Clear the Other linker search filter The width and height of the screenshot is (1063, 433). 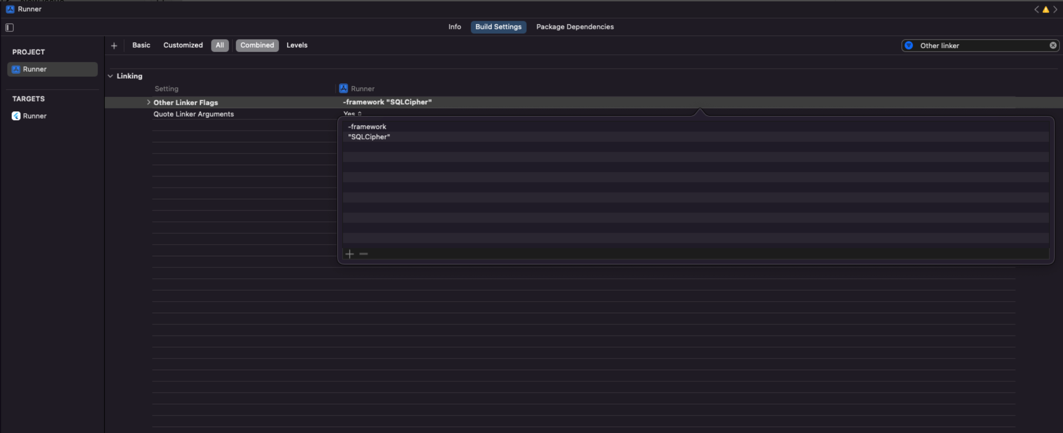coord(1052,45)
